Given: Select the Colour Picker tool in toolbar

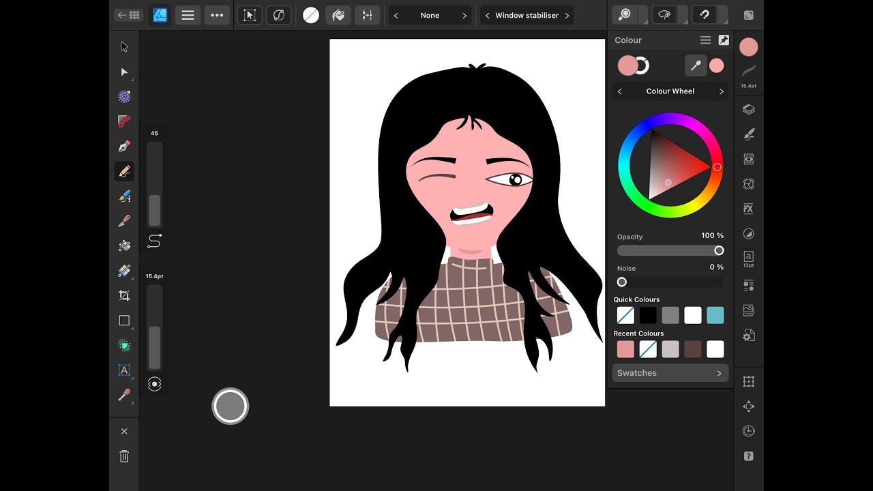Looking at the screenshot, I should [x=124, y=395].
